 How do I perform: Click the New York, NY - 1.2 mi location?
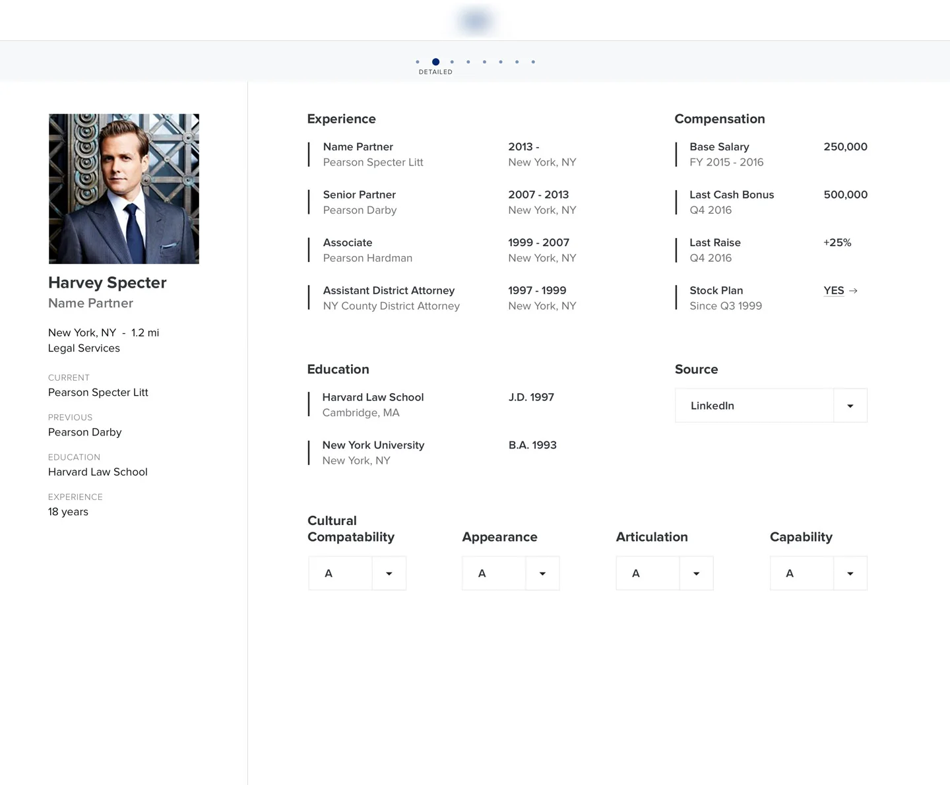(104, 332)
